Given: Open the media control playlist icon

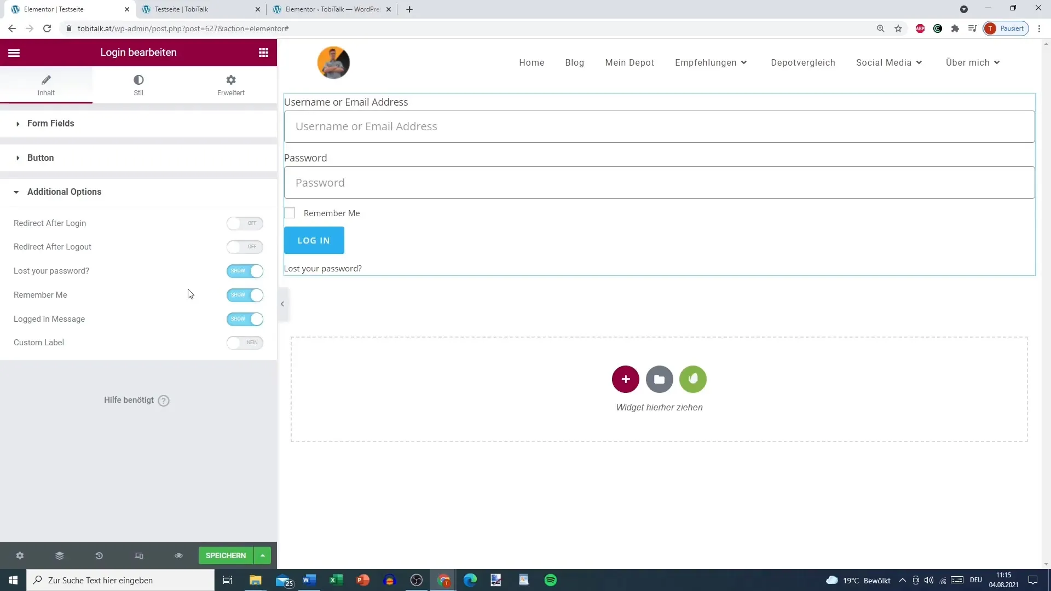Looking at the screenshot, I should coord(973,28).
